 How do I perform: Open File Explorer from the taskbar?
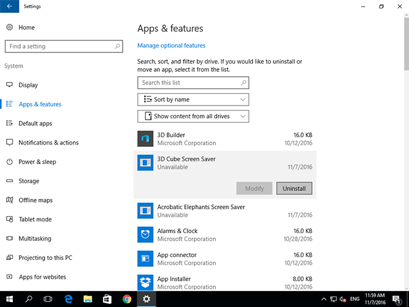tap(88, 299)
